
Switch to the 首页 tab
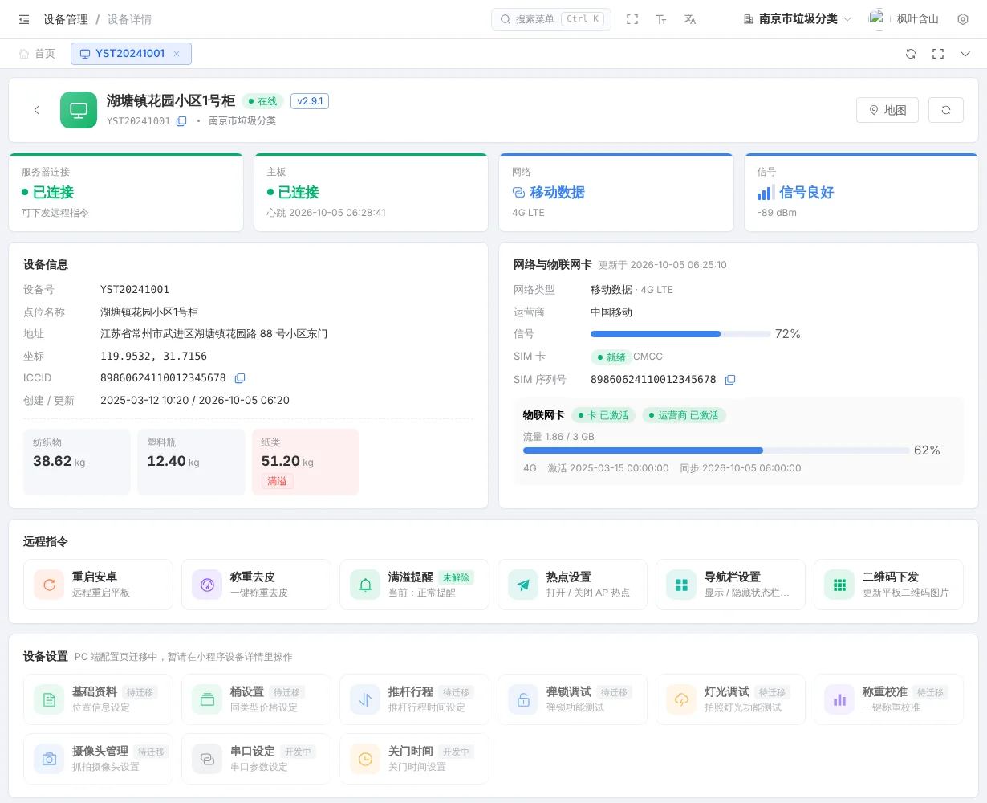[x=38, y=54]
